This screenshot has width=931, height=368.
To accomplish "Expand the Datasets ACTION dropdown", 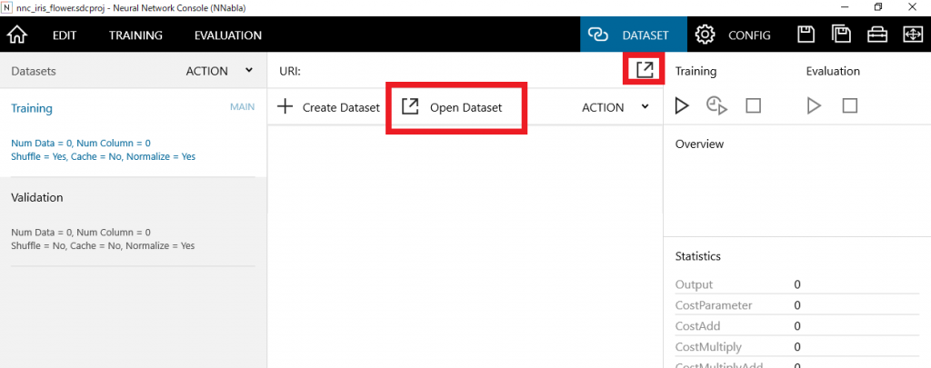I will pos(219,71).
